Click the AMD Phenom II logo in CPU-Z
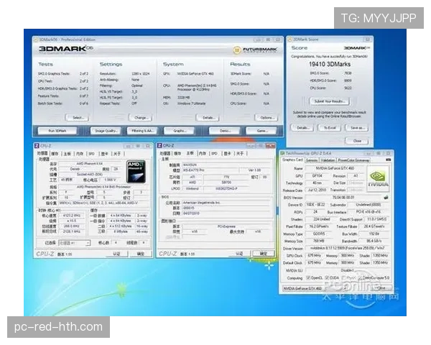Screen dimensions: 431x345 tap(136, 171)
